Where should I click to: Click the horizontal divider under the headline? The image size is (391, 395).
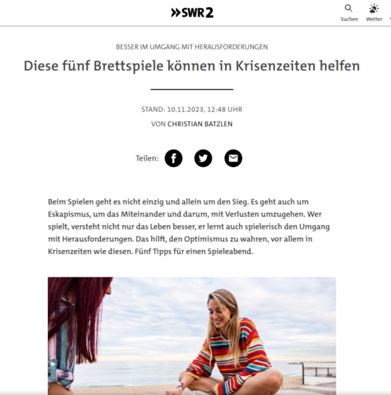(192, 89)
